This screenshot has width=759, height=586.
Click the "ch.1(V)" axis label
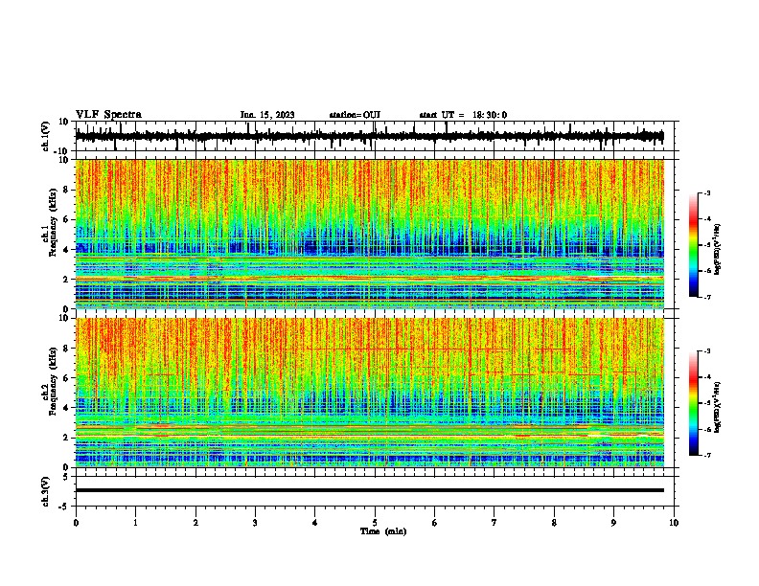tap(46, 136)
